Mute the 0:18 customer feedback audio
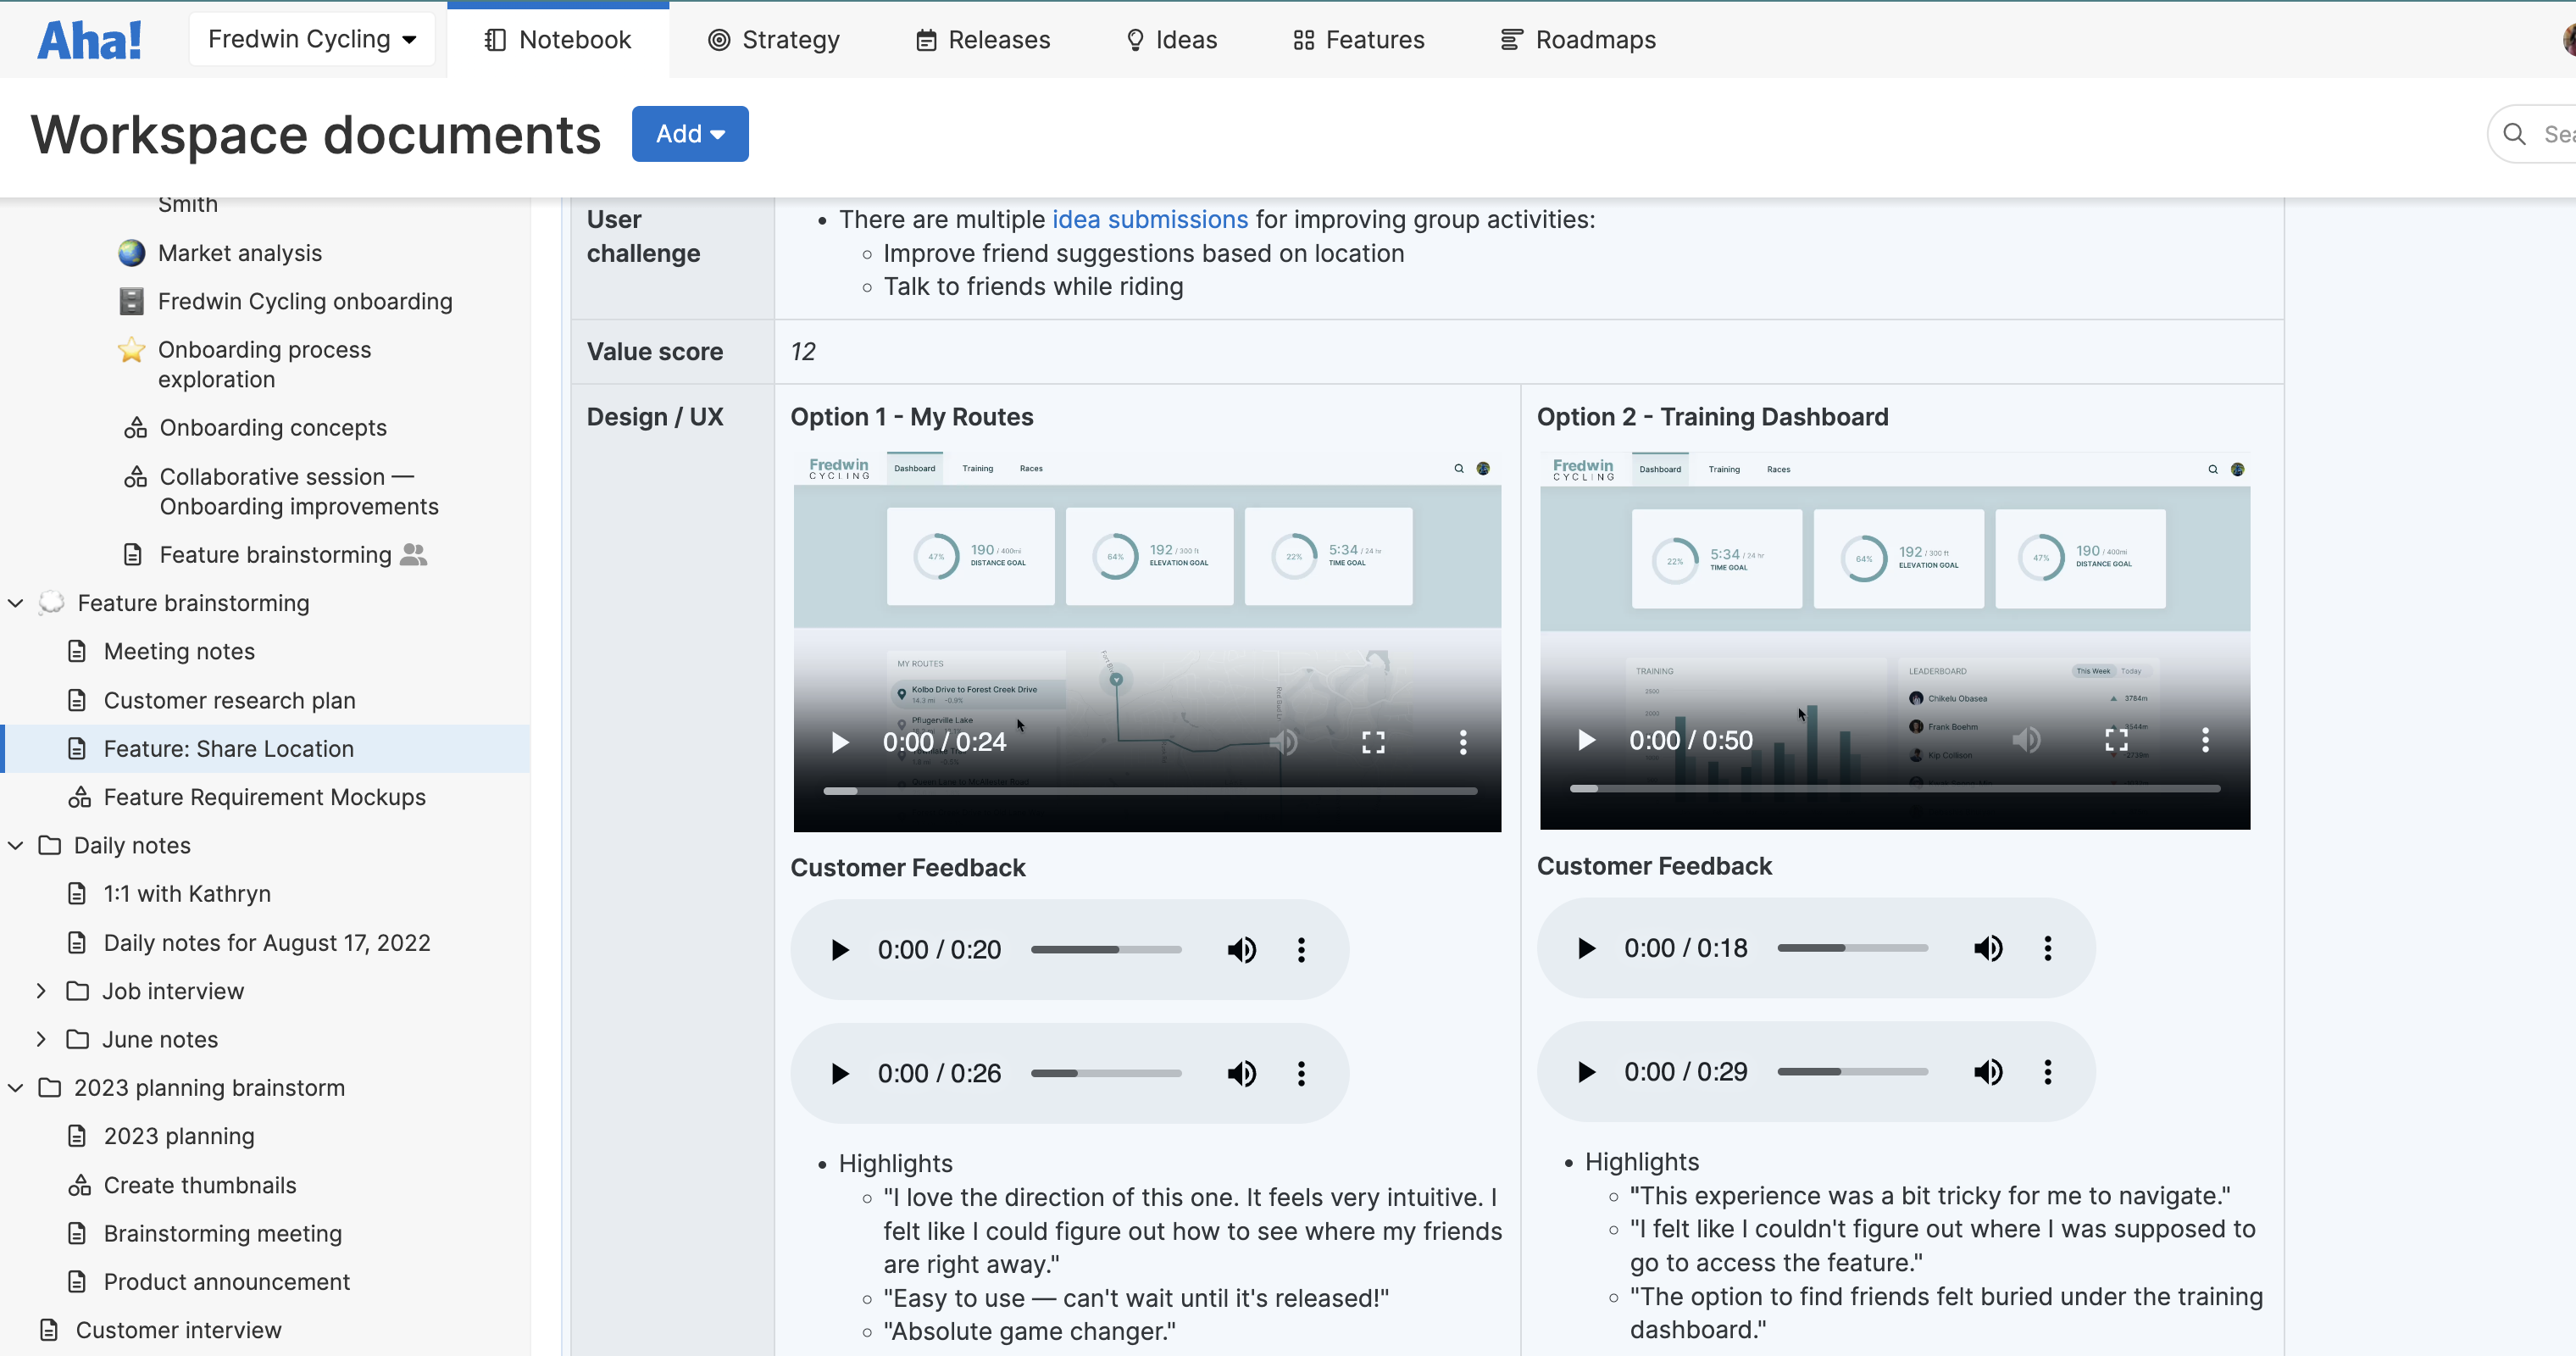 (1988, 948)
